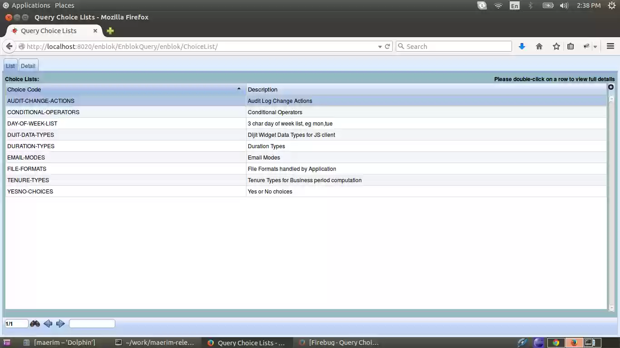This screenshot has width=620, height=348.
Task: Open a new browser tab
Action: [110, 31]
